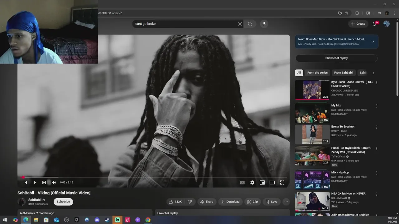
Task: Install app via address bar icon
Action: click(x=340, y=13)
